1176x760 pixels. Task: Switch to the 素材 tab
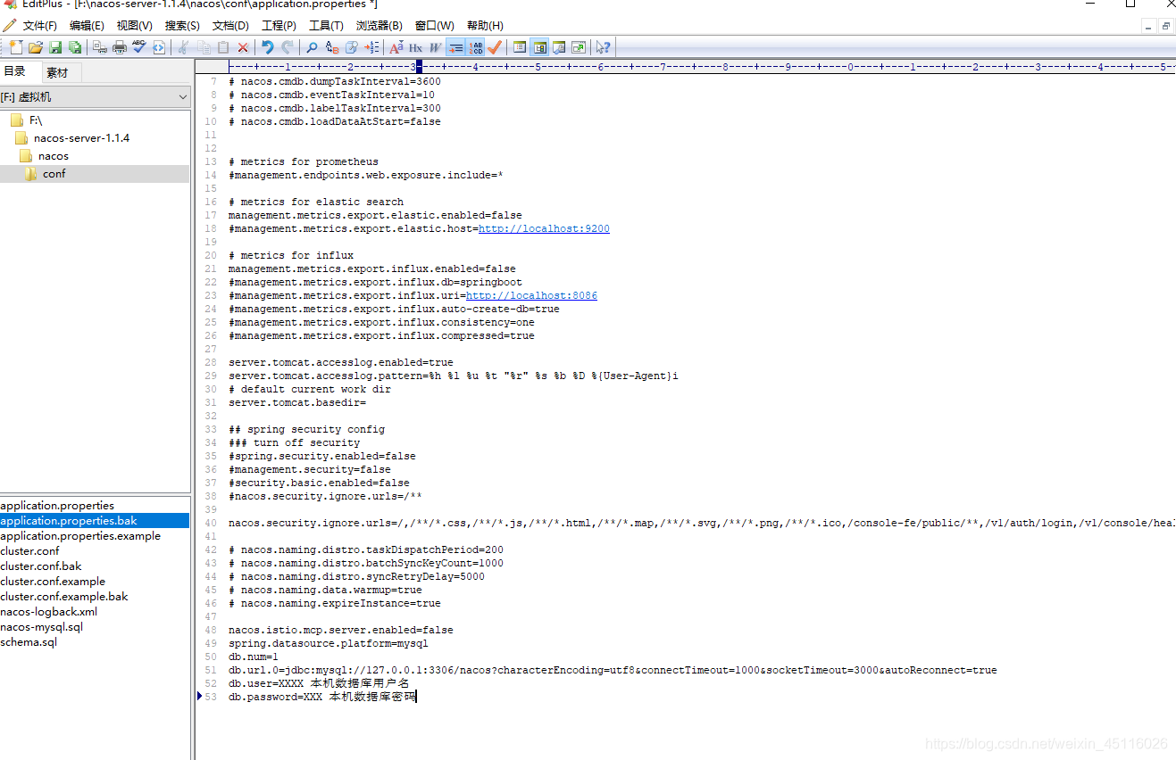point(57,72)
